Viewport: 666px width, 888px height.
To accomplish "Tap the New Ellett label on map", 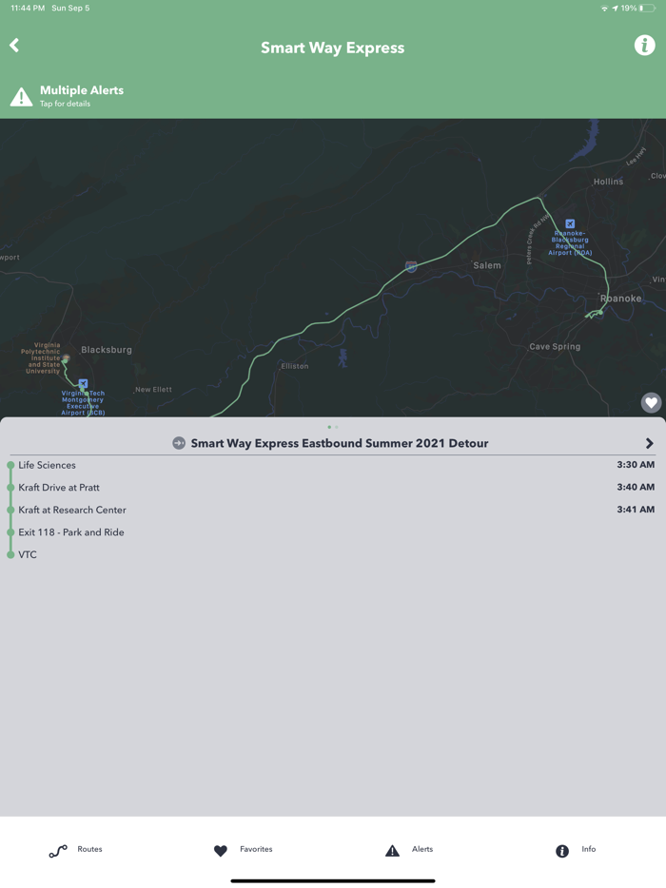I will [x=153, y=390].
